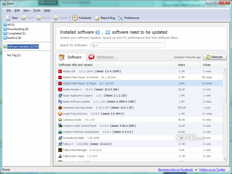Switch to the Software tab
This screenshot has width=232, height=174.
[x=71, y=57]
